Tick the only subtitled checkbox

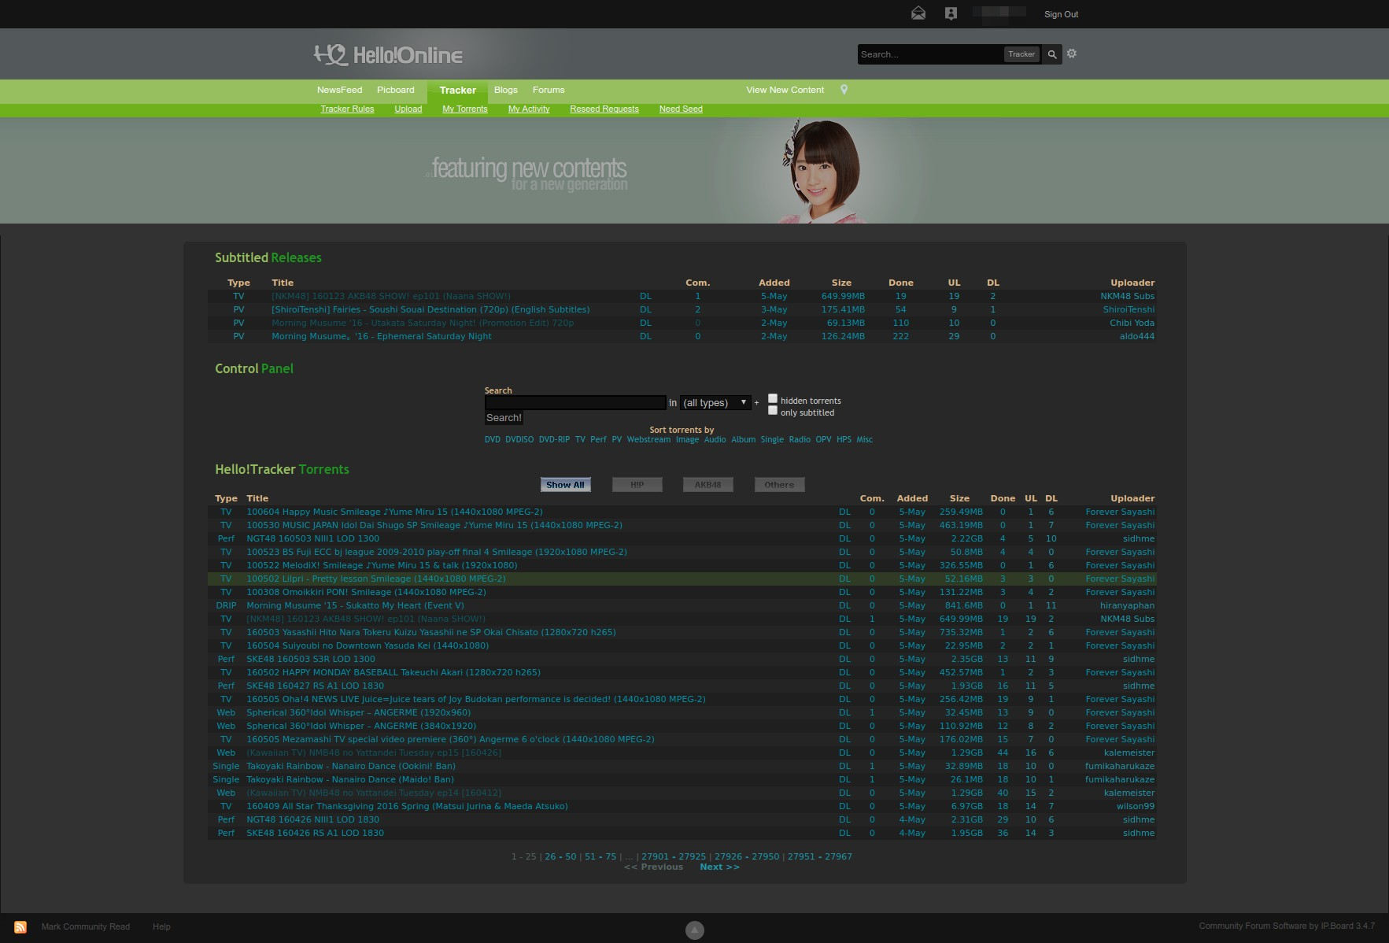pos(773,410)
